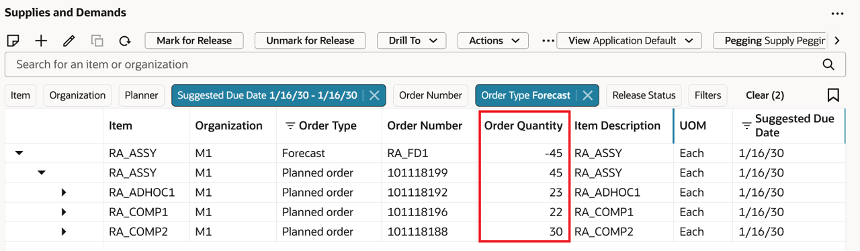Click Unmark for Release button
Viewport: 860px width, 251px height.
(x=310, y=40)
